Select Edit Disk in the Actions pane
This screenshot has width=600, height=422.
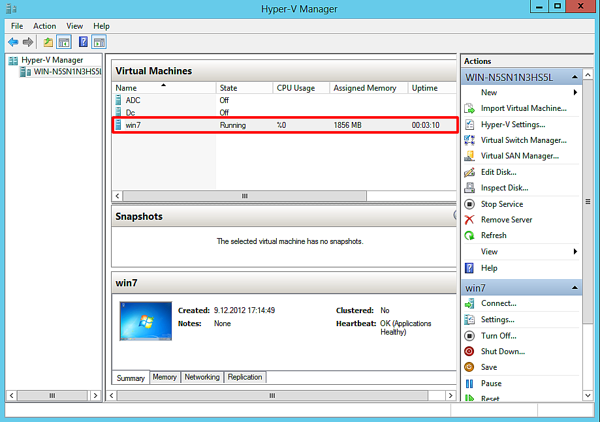505,172
